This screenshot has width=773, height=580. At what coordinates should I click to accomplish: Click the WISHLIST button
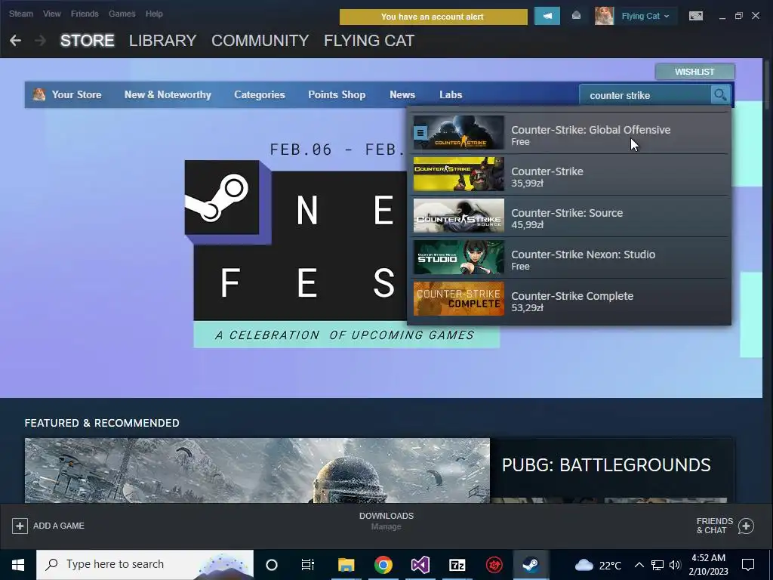coord(694,72)
